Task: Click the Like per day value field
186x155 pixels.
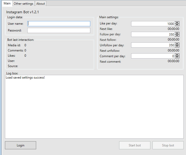Action: (153, 24)
